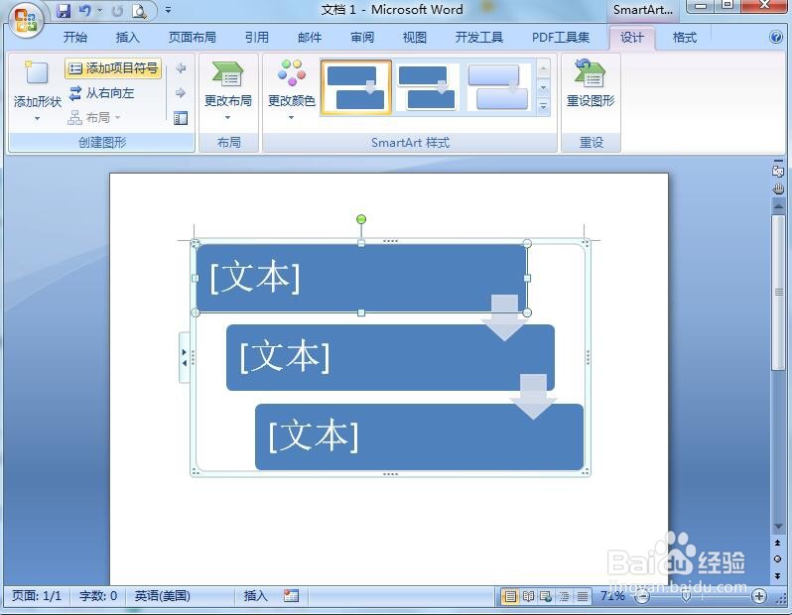Viewport: 792px width, 615px height.
Task: Click the first down arrow connector shape
Action: 504,317
